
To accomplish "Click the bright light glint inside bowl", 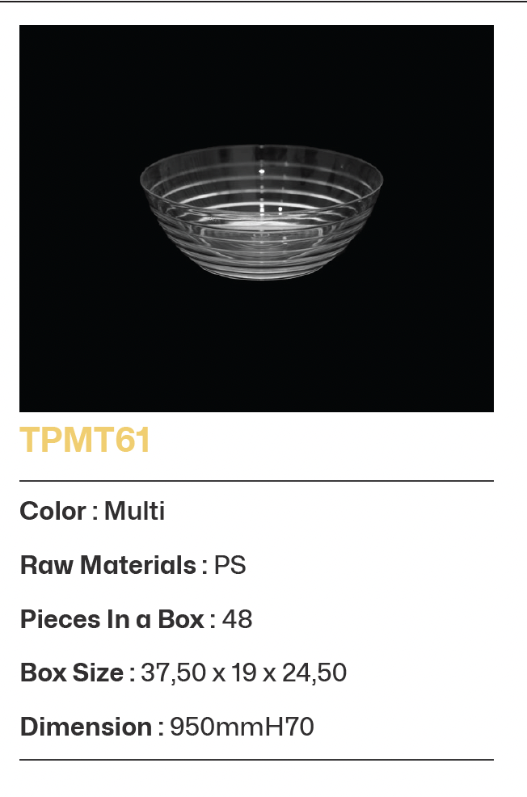I will 261,171.
